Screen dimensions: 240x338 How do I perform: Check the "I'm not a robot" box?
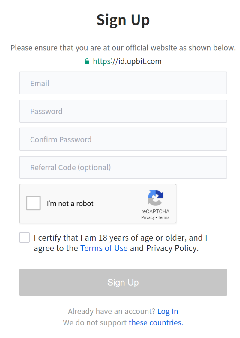pyautogui.click(x=33, y=203)
